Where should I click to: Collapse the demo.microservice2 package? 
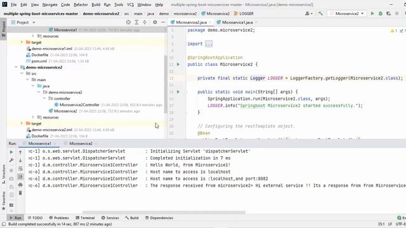coord(39,92)
